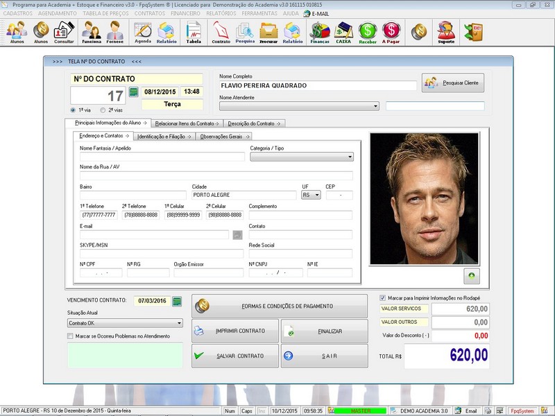Screen dimensions: 555x416
Task: Click the 1º Telefone field
Action: click(99, 215)
